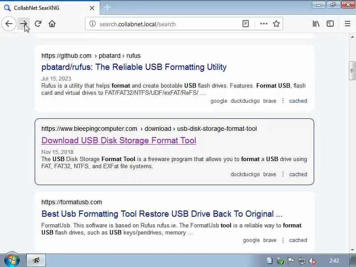Image resolution: width=356 pixels, height=267 pixels.
Task: Click brave label on formatusb result
Action: click(x=270, y=240)
